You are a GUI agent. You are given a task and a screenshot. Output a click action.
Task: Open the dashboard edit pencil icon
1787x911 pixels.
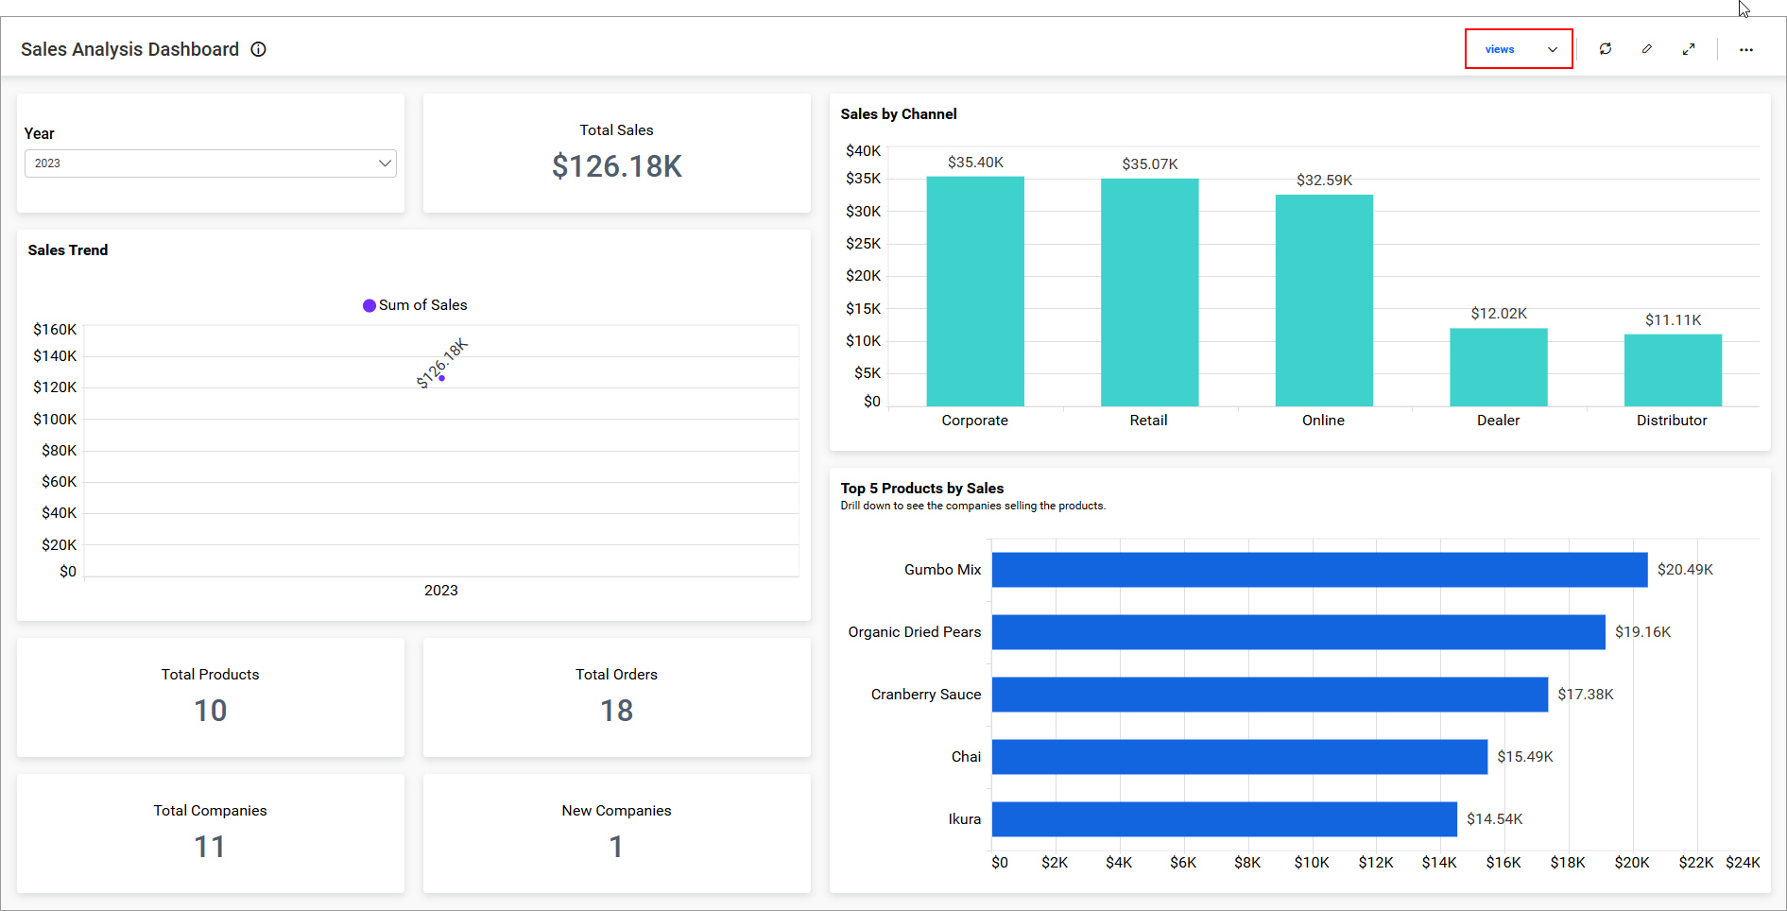click(x=1647, y=48)
